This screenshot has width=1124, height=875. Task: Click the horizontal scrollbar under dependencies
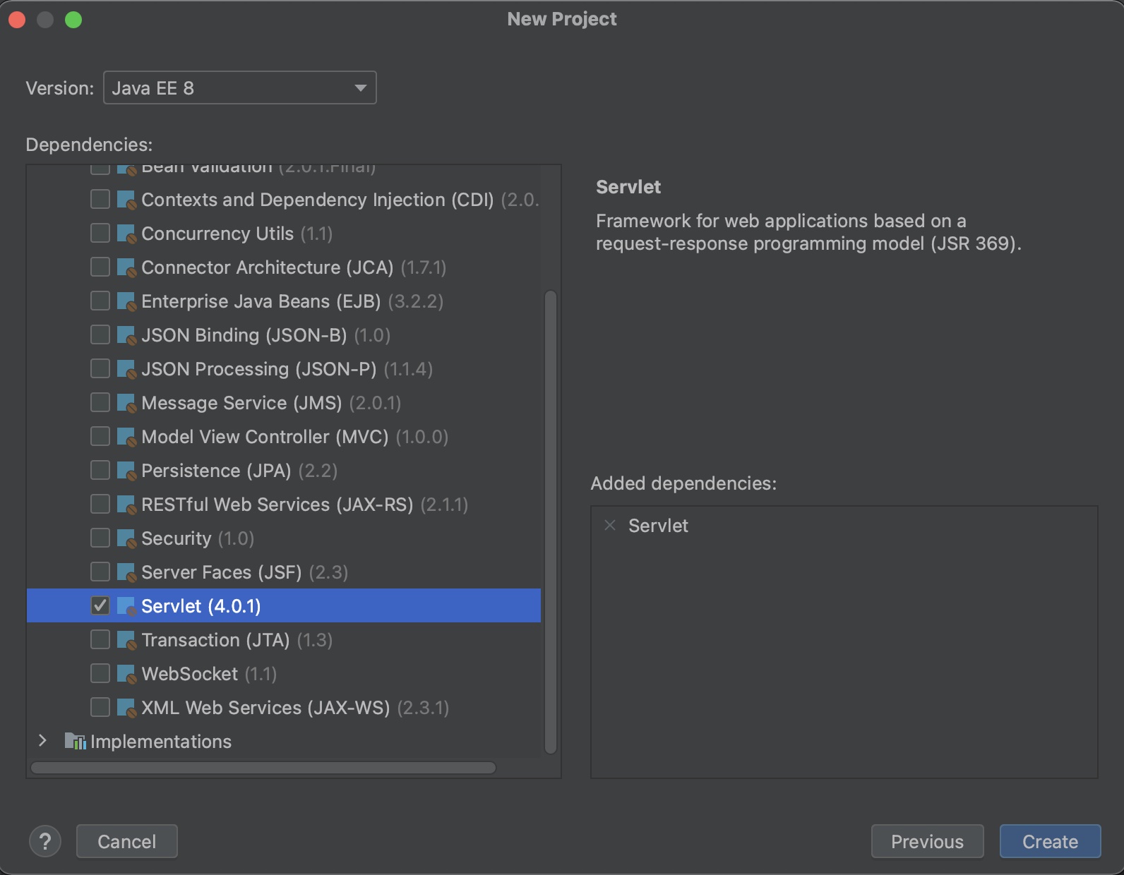tap(263, 768)
